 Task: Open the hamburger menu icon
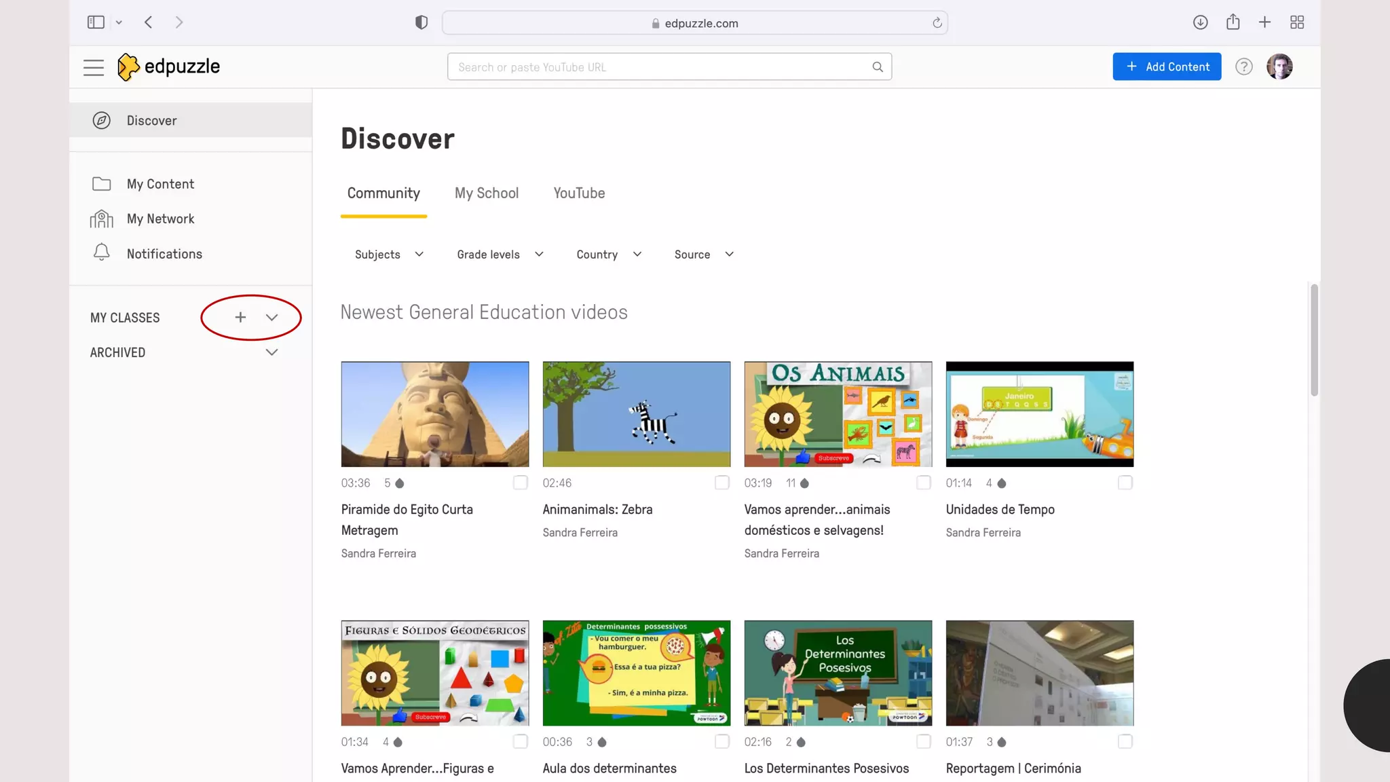coord(94,67)
